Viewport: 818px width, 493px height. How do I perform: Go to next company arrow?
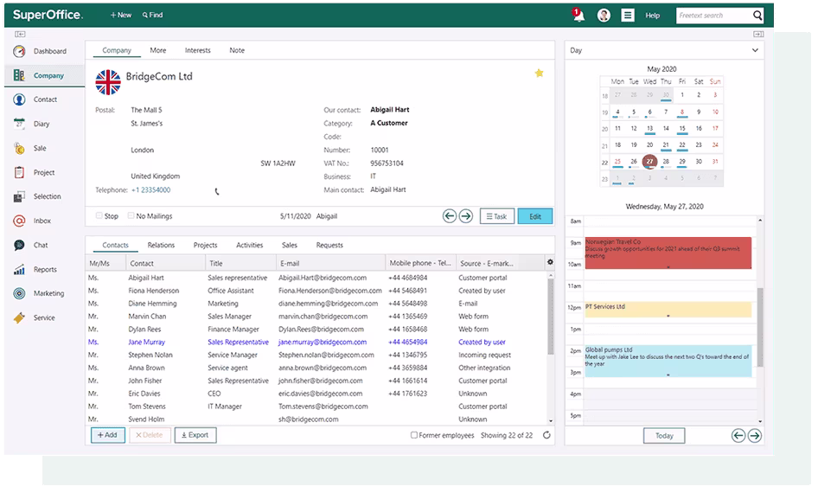466,216
